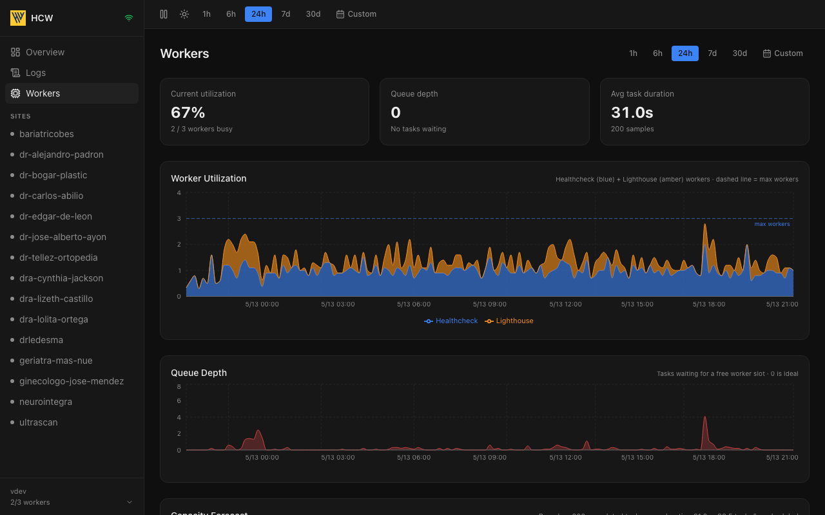Open the neurointegra site
The image size is (825, 515).
(x=72, y=402)
